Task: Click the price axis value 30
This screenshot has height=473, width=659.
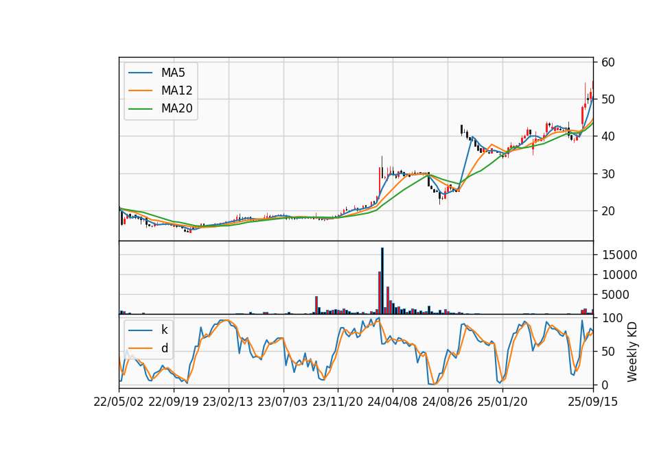Action: 608,173
